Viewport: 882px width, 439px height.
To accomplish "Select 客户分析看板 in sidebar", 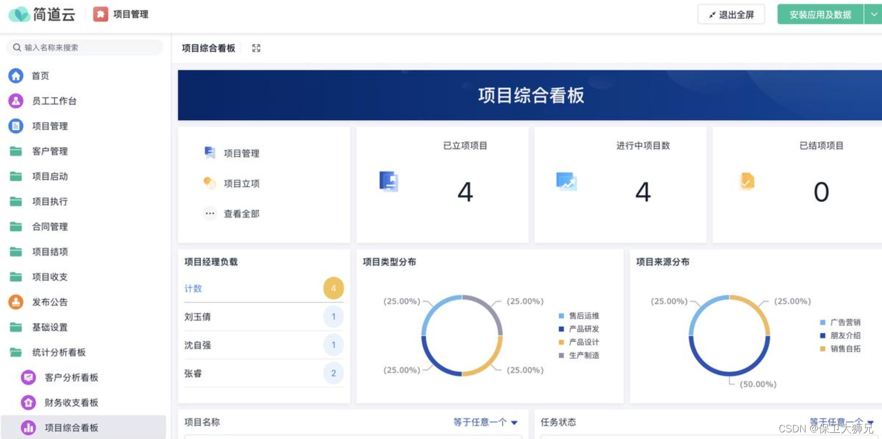I will pos(71,377).
